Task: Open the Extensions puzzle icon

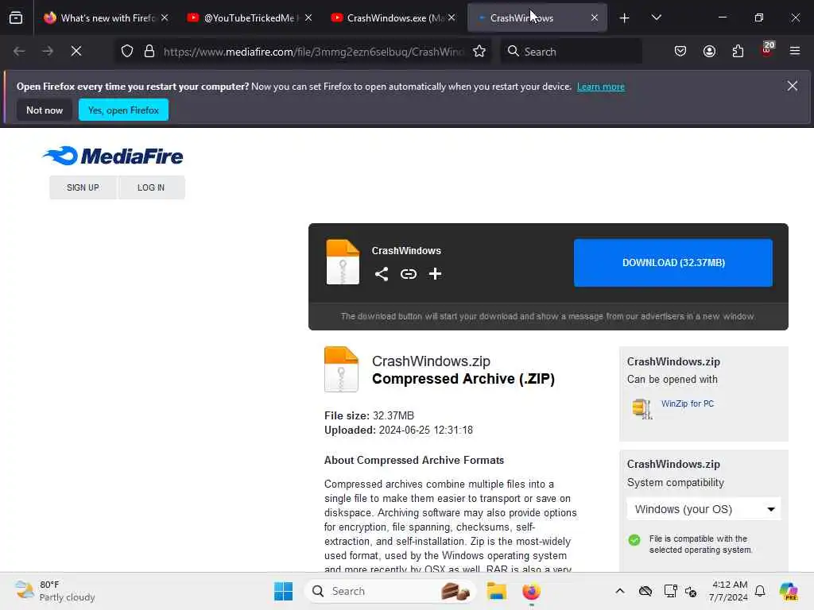Action: (738, 52)
